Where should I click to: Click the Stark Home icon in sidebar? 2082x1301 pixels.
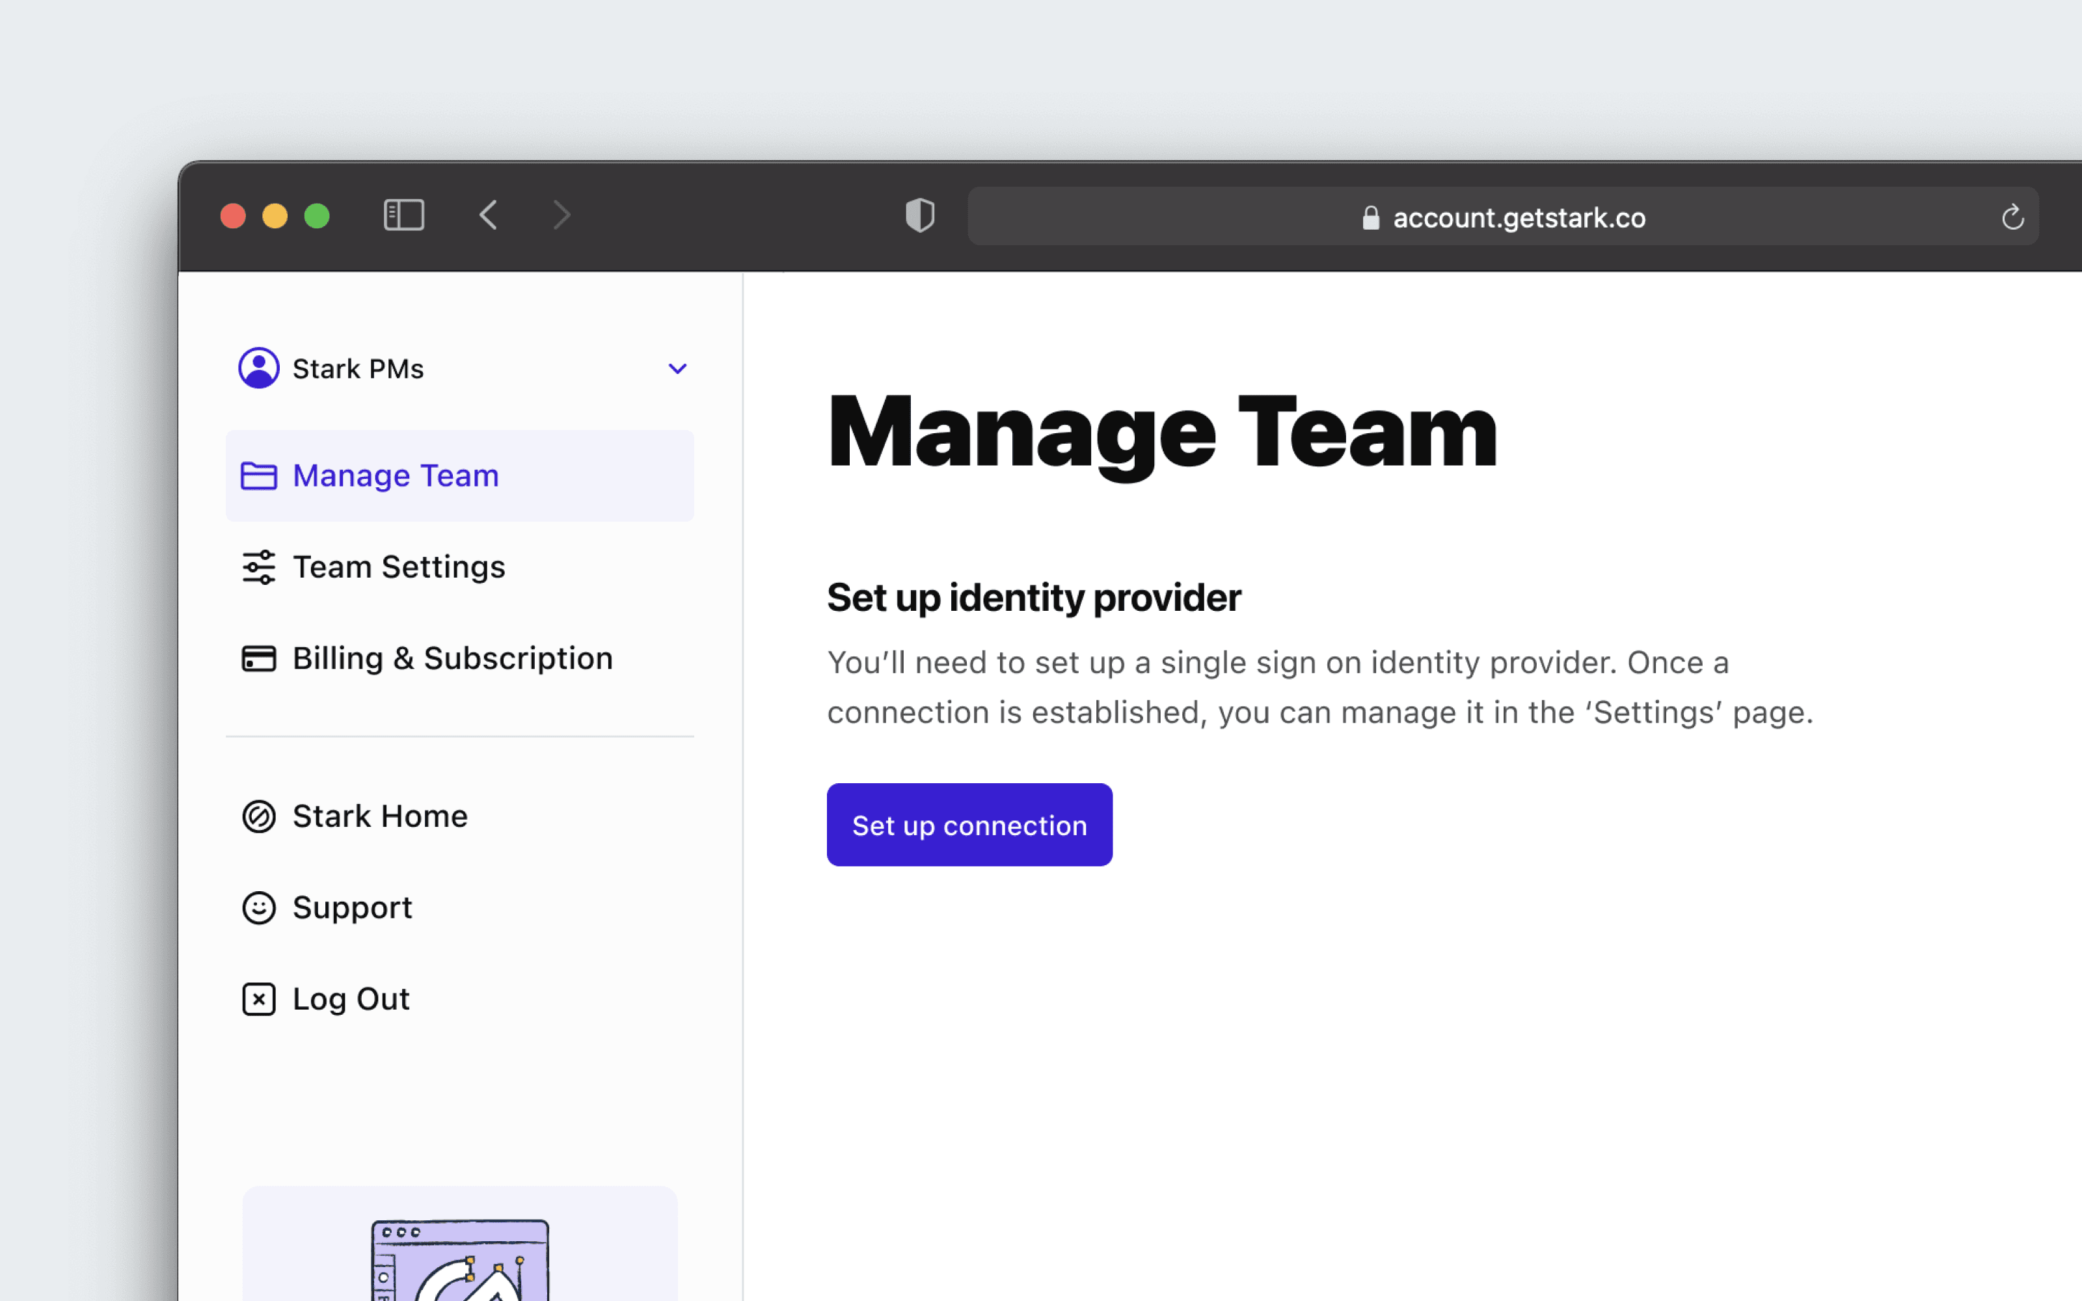click(x=256, y=815)
